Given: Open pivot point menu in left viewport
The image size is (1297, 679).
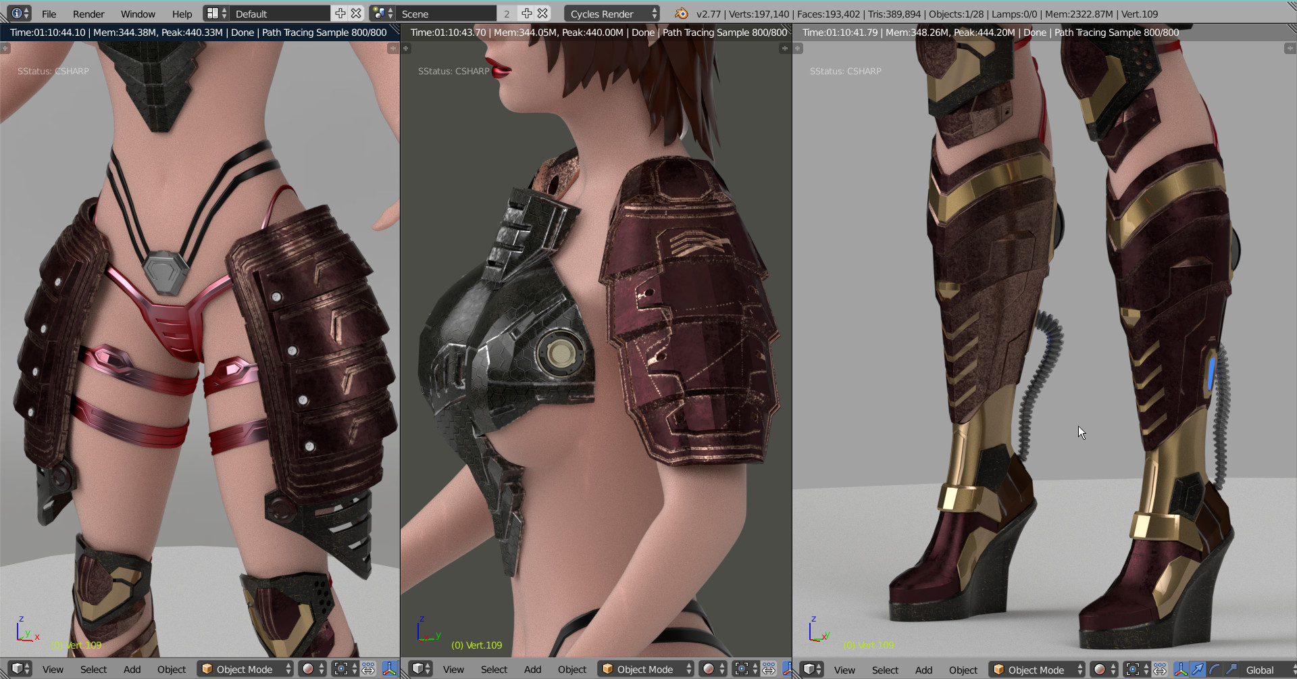Looking at the screenshot, I should 345,669.
